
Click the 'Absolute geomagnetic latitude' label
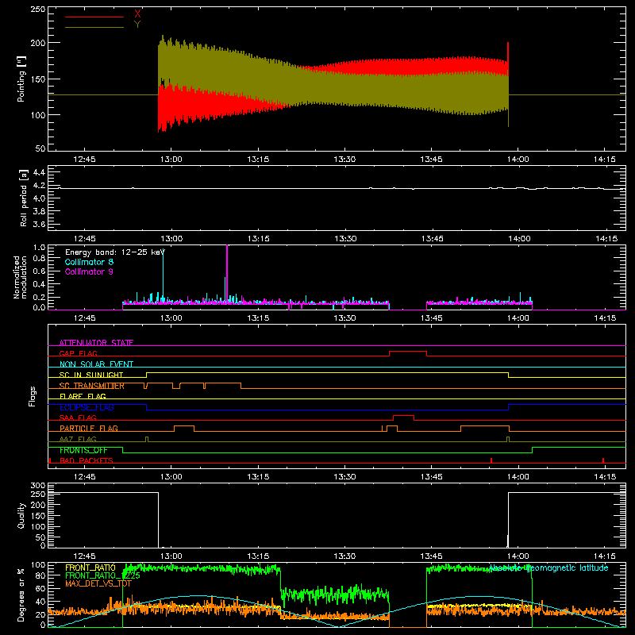point(548,568)
